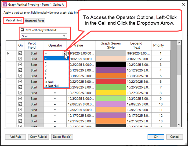Switch to the Horizontal Pivot tab
188x146 pixels.
[x=34, y=21]
